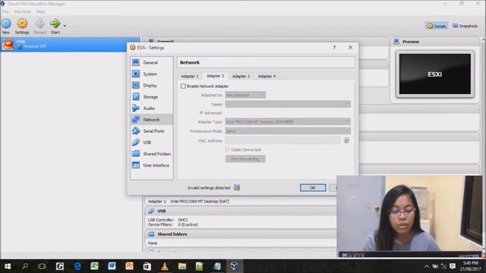Open the File menu
486x273 pixels.
(x=5, y=11)
